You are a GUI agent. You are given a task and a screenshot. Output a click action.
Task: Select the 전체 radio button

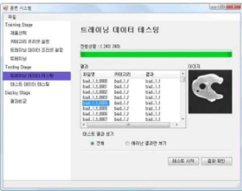pyautogui.click(x=92, y=143)
